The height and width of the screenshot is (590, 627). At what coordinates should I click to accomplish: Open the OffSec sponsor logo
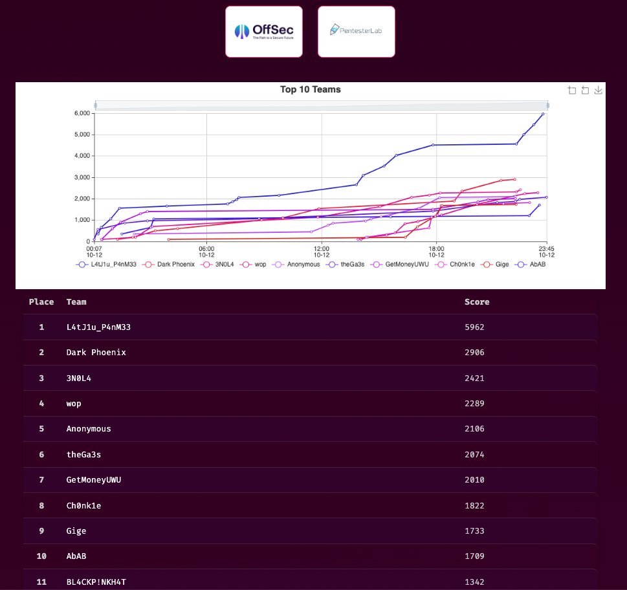[x=263, y=32]
